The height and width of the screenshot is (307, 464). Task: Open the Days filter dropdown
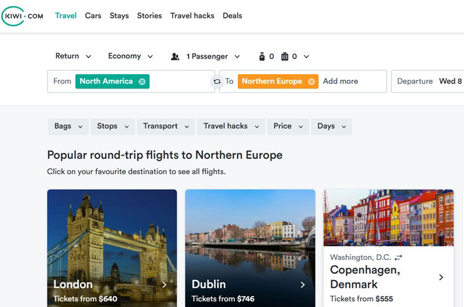[331, 127]
